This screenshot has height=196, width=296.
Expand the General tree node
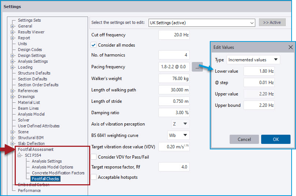(13, 26)
